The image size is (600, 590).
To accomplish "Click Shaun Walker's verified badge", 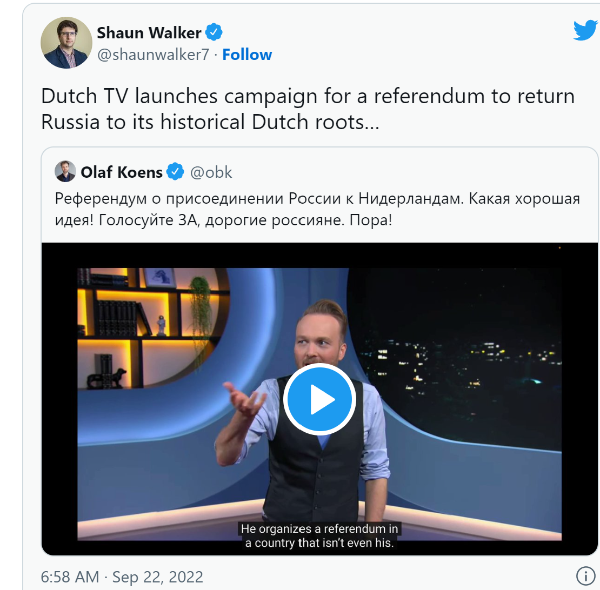I will [x=214, y=32].
